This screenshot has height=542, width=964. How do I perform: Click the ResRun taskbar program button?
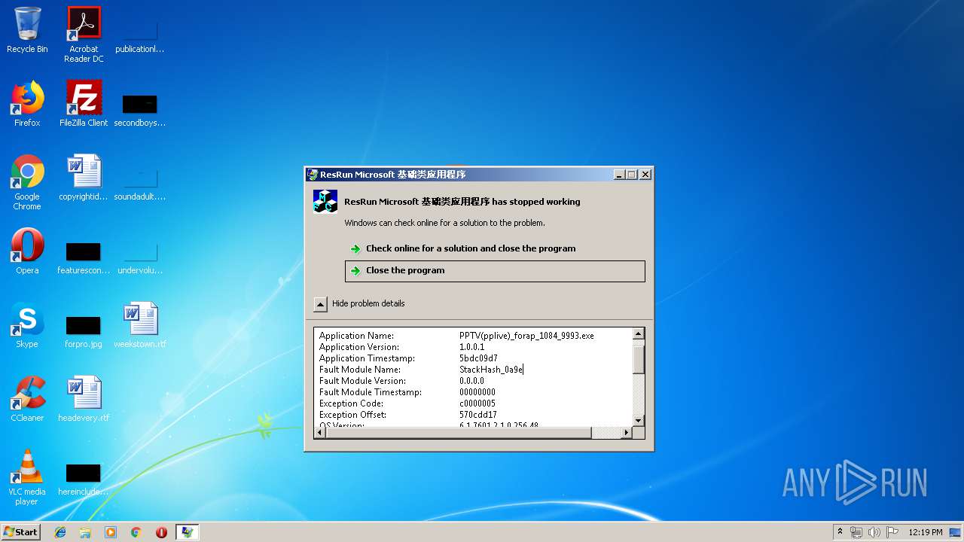(187, 532)
